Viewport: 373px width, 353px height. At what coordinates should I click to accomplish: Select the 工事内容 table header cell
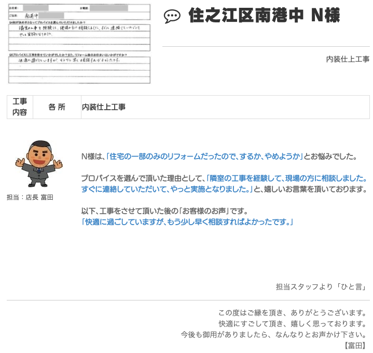pos(20,107)
